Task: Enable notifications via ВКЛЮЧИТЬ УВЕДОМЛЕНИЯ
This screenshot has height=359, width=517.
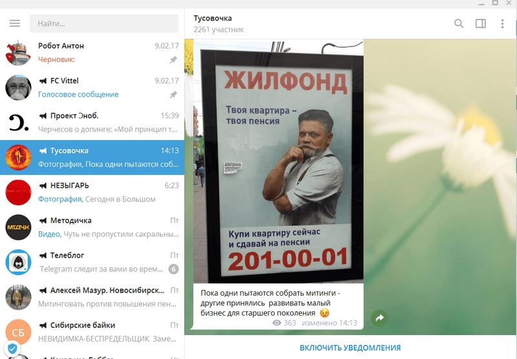Action: coord(350,347)
